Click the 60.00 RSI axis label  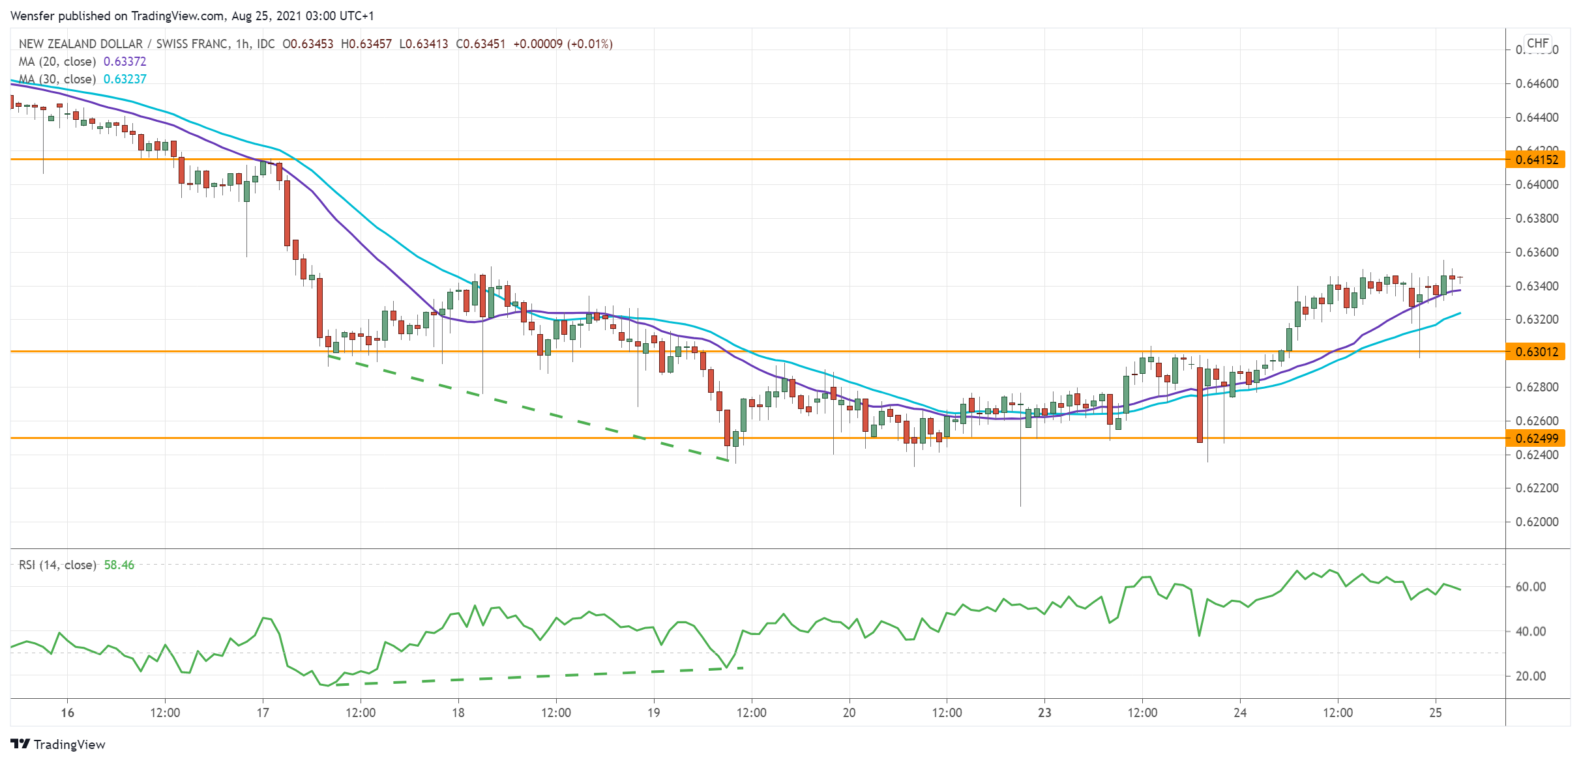(x=1530, y=587)
